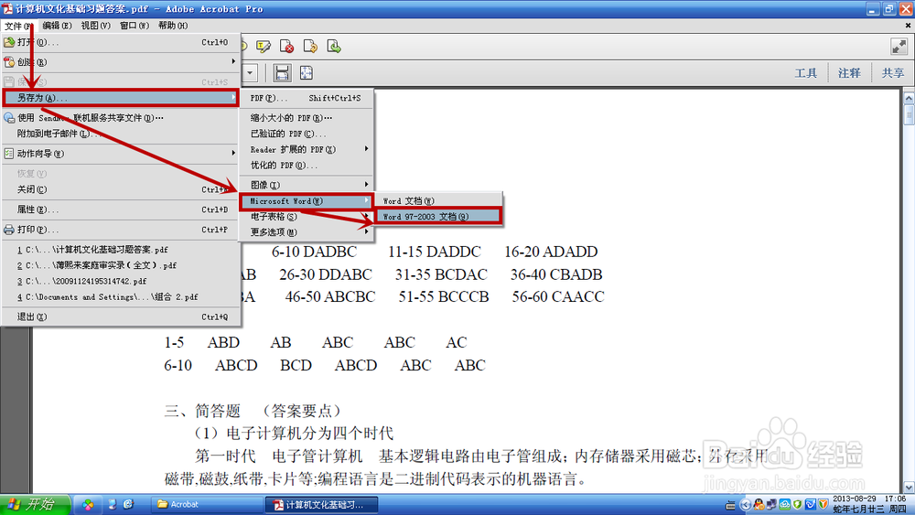Image resolution: width=915 pixels, height=515 pixels.
Task: Open the 工具 (Tools) panel
Action: (x=806, y=73)
